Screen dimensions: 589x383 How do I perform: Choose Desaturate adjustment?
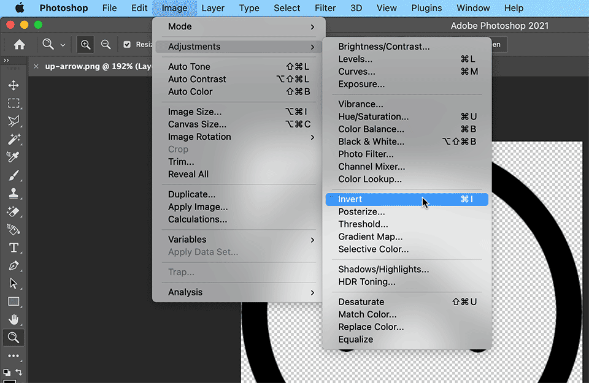coord(407,302)
